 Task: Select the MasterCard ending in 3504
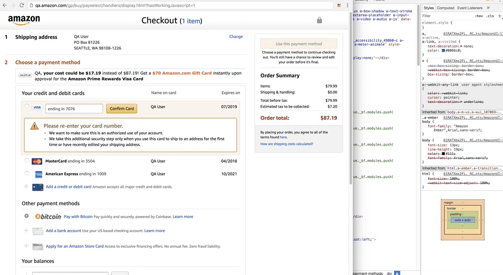27,160
